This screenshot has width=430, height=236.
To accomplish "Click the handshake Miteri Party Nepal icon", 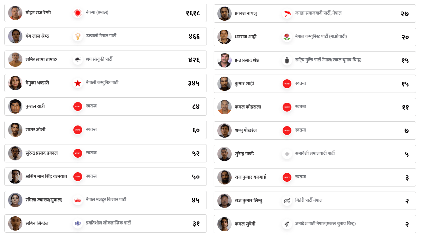I will [x=287, y=201].
